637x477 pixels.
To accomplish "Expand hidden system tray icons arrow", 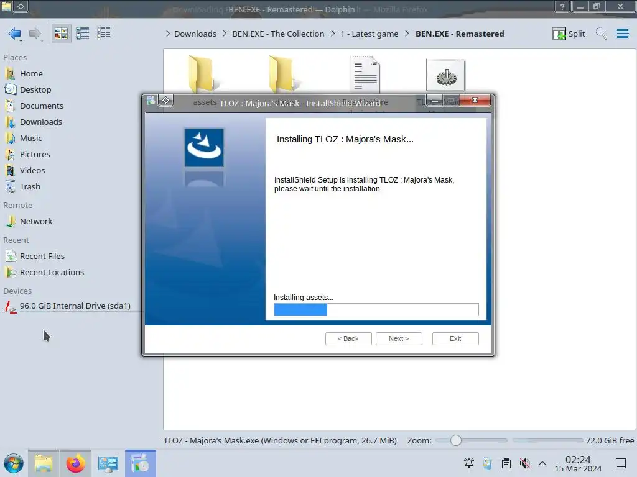I will 542,463.
